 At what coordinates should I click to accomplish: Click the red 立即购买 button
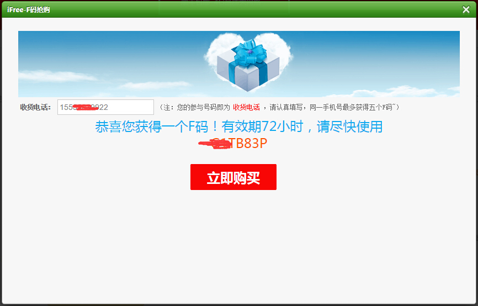tap(233, 177)
